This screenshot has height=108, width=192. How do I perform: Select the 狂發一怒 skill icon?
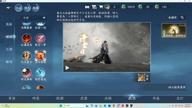click(x=40, y=24)
